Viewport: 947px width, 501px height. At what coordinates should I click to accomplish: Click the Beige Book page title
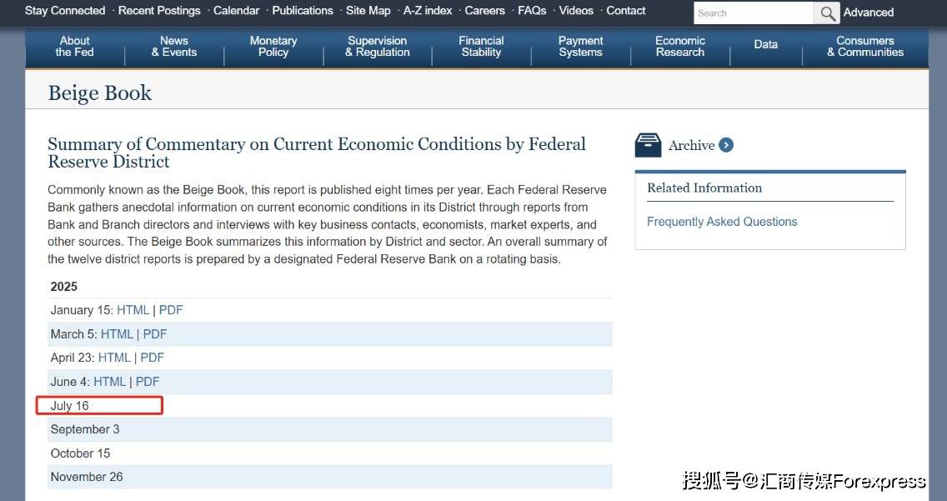tap(100, 93)
